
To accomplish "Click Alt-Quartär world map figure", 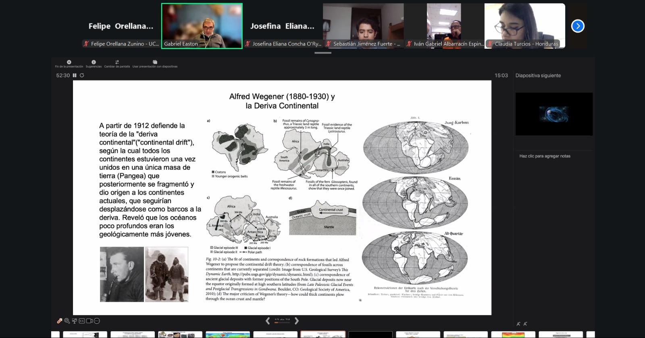I will point(415,258).
